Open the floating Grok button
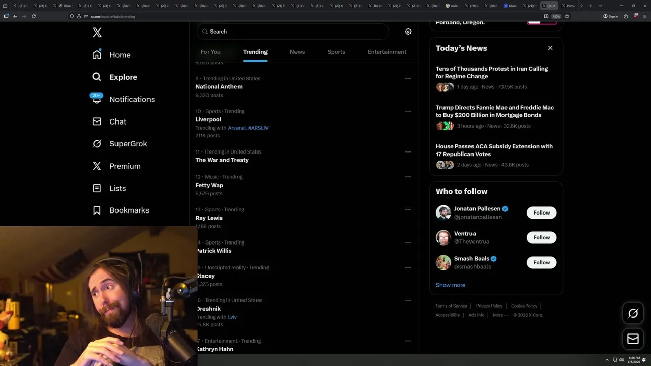The height and width of the screenshot is (366, 651). pyautogui.click(x=633, y=314)
